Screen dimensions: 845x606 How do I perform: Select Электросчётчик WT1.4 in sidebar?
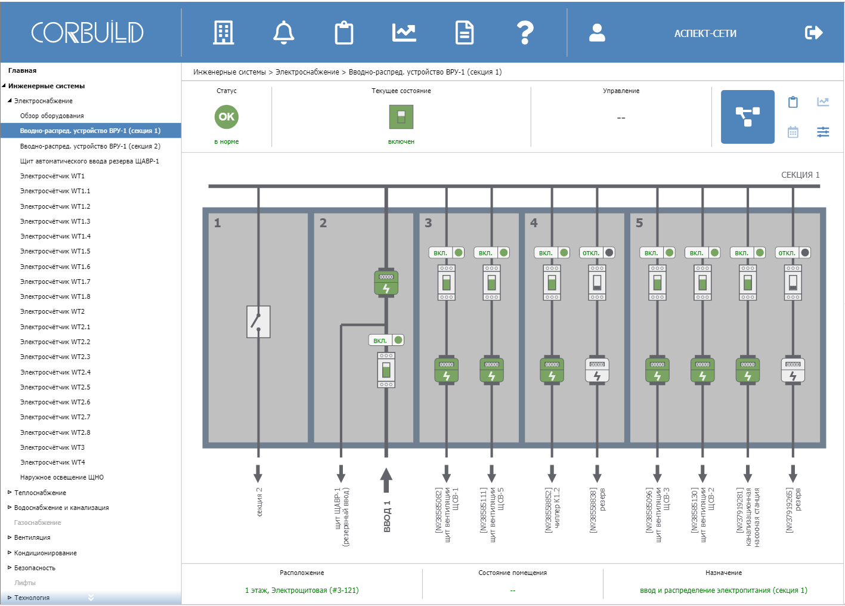pyautogui.click(x=55, y=236)
